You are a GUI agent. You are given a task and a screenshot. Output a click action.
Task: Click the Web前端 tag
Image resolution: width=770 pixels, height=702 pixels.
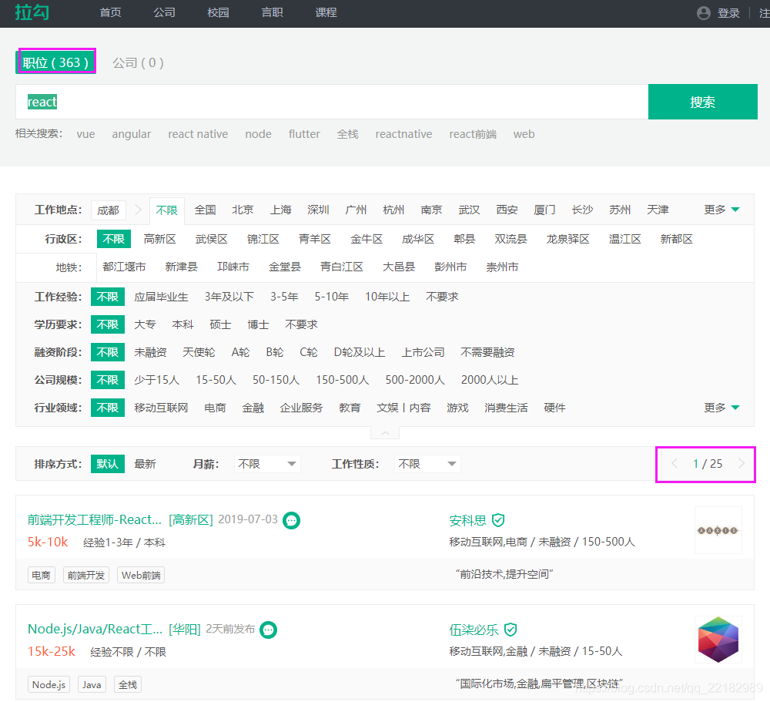click(141, 575)
